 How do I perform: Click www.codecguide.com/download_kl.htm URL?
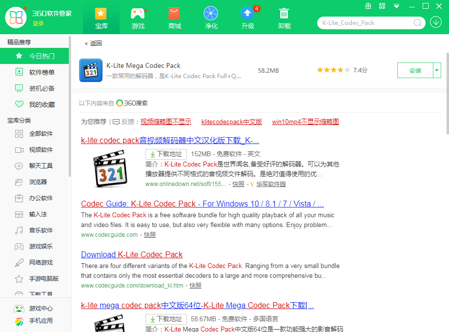(x=132, y=285)
